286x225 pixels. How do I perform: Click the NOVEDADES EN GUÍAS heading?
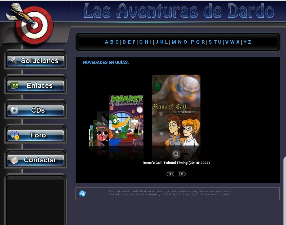point(106,62)
